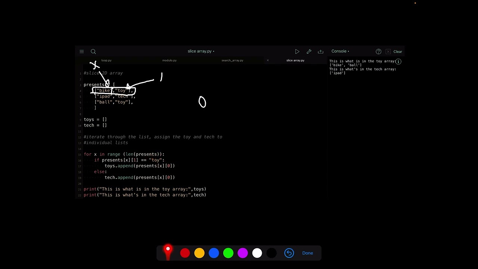
Task: Select the red laser pointer tool
Action: pos(168,252)
